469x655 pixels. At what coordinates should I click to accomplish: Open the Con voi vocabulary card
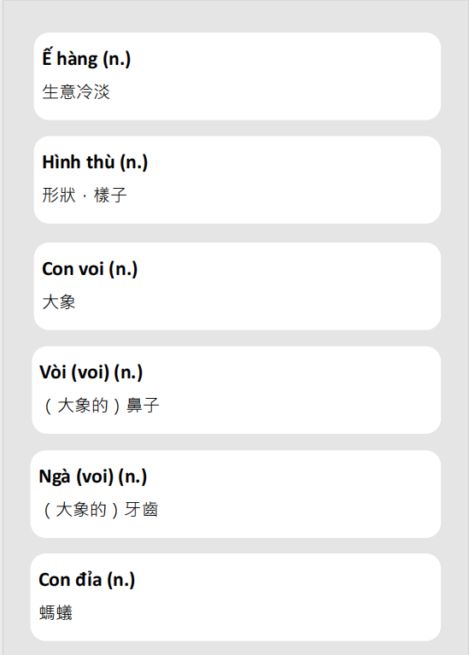pos(237,286)
